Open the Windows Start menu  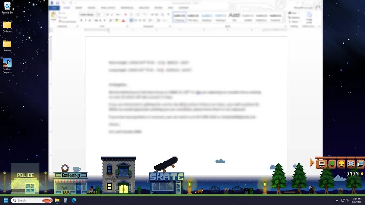pos(6,200)
